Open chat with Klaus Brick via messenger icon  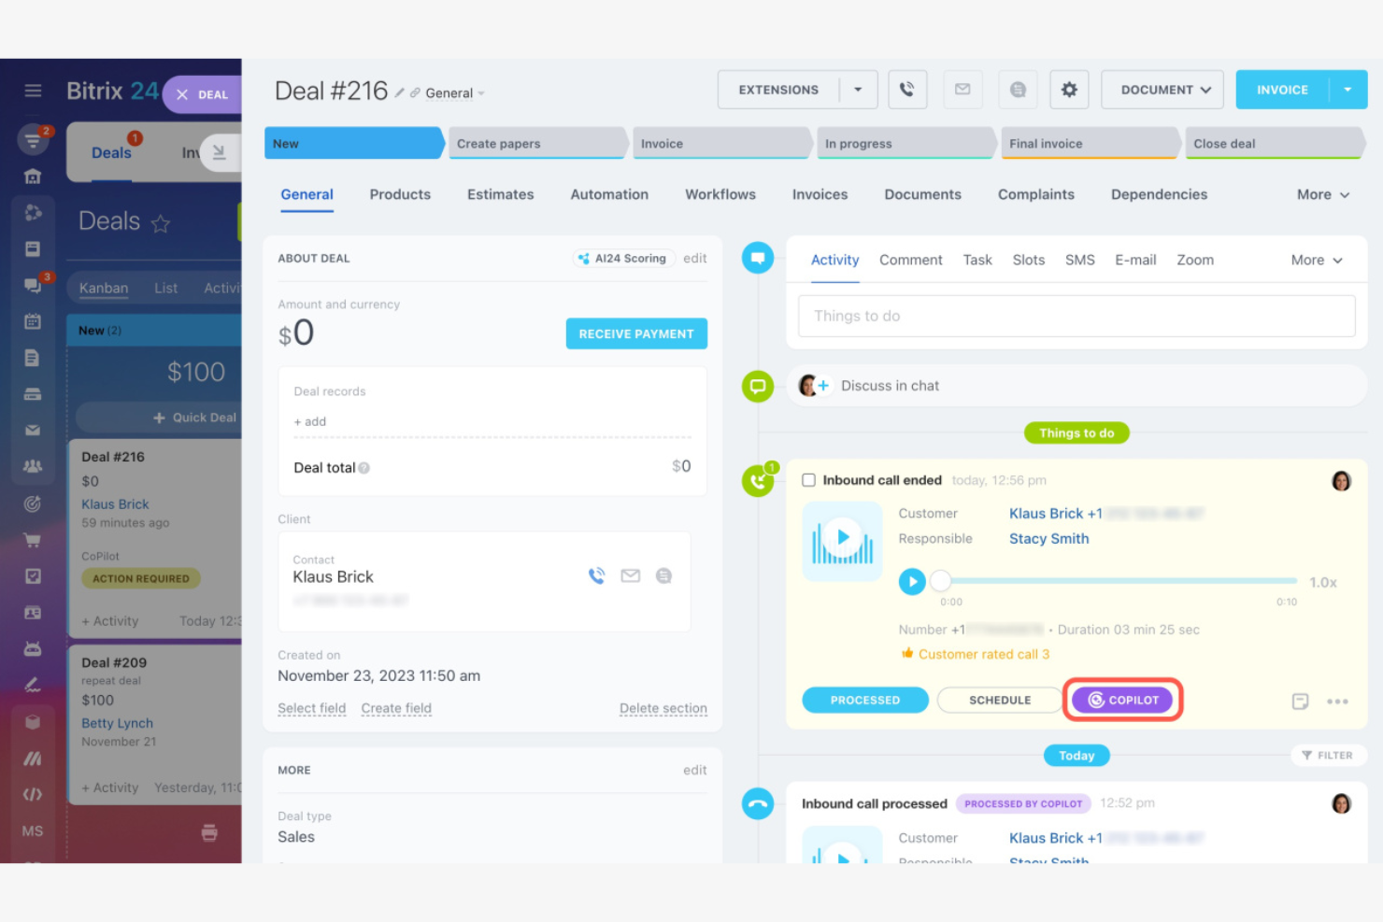[663, 575]
